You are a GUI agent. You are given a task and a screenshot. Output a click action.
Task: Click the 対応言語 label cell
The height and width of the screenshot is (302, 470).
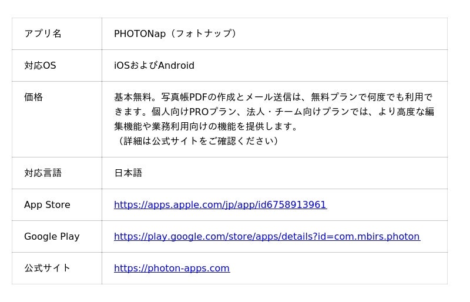[x=43, y=173]
